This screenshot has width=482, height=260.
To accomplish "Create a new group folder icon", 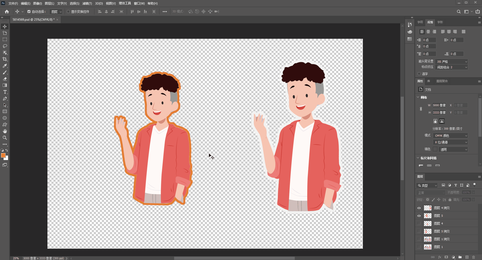I will (460, 257).
